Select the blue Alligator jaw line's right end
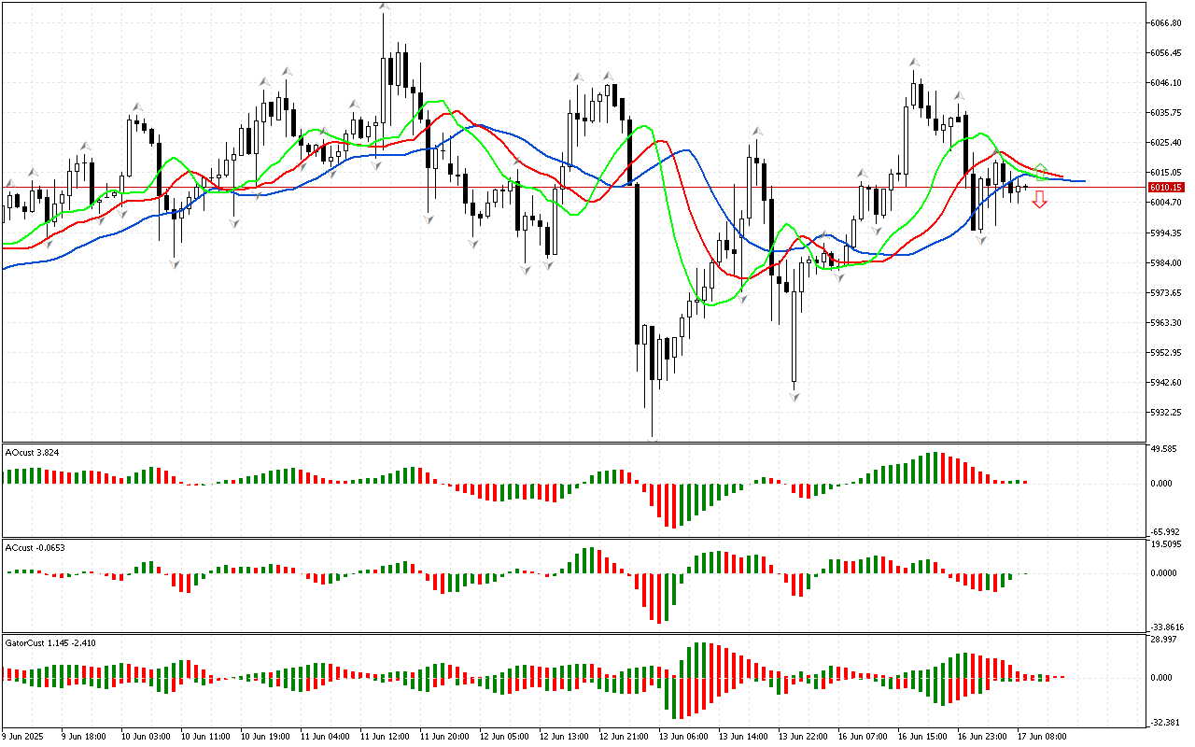Screen dimensions: 1195x747 1081,181
